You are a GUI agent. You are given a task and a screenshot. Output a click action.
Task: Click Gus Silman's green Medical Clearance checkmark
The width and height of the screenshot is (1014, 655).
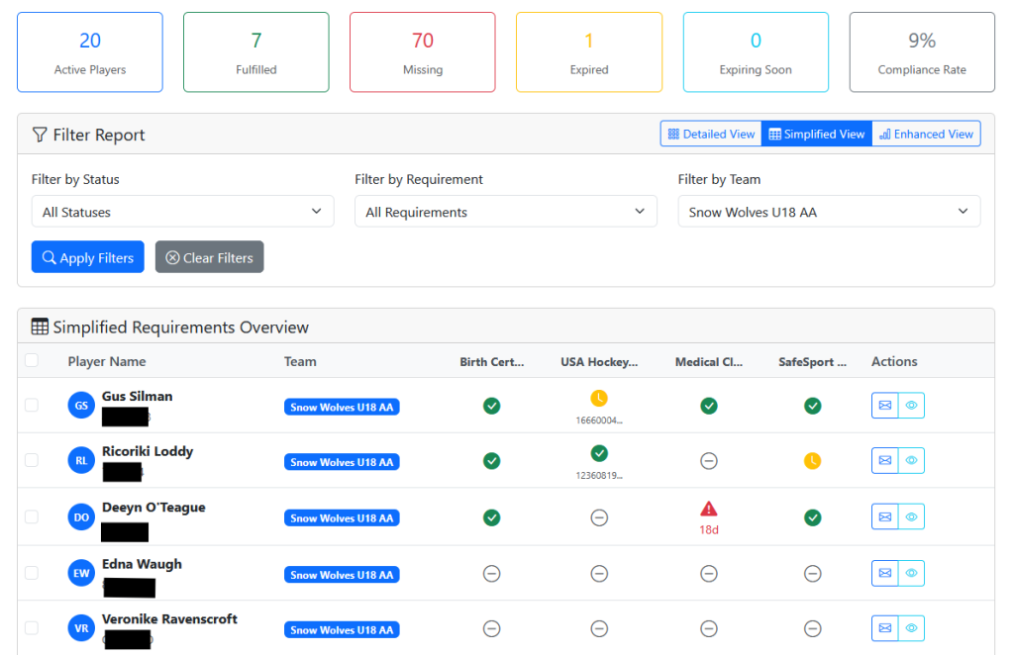pos(709,406)
